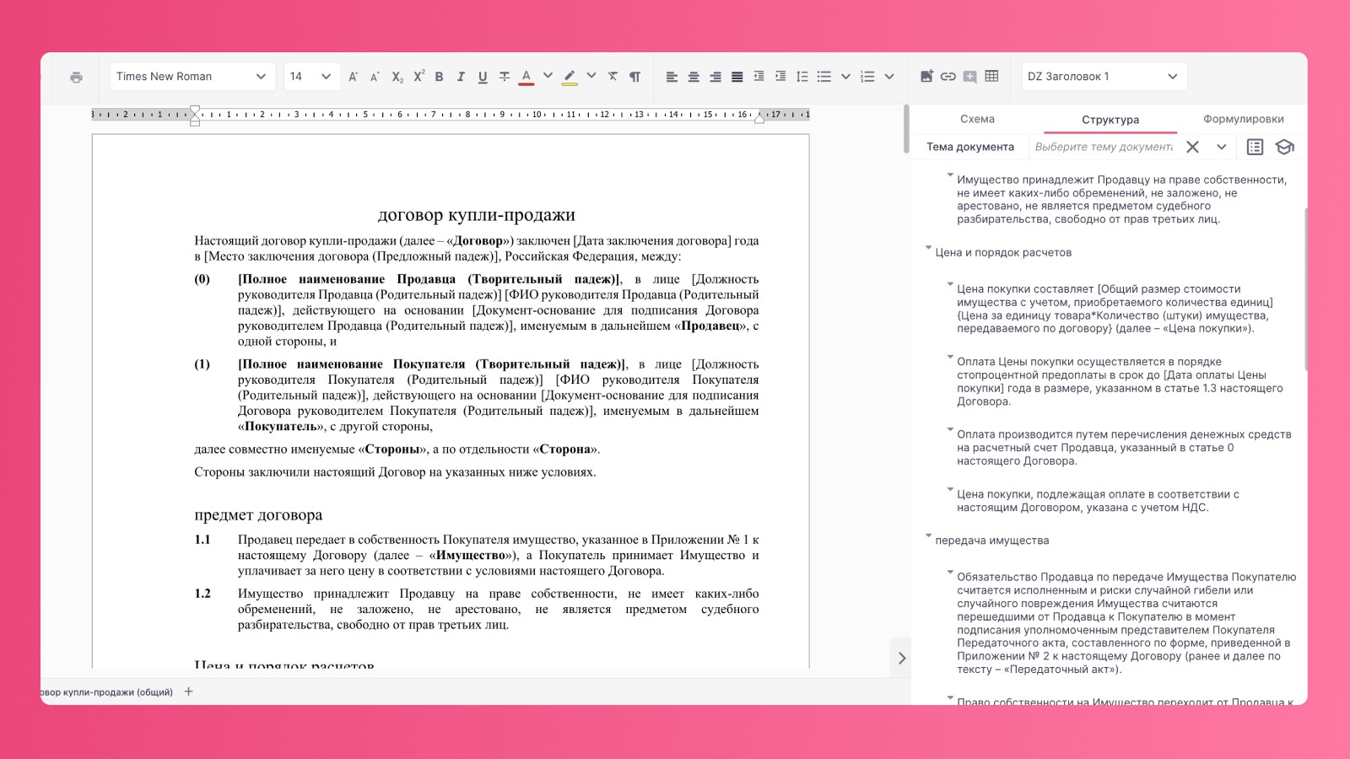The height and width of the screenshot is (759, 1350).
Task: Clear the document topic with the X
Action: pos(1192,147)
